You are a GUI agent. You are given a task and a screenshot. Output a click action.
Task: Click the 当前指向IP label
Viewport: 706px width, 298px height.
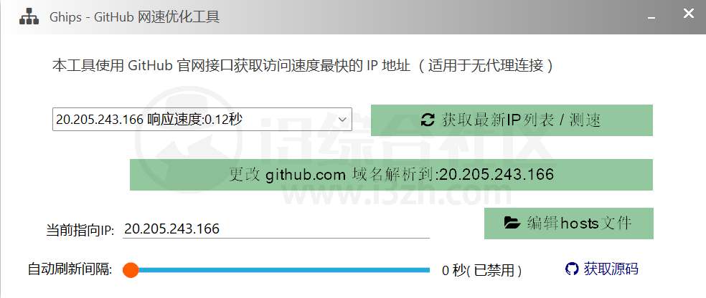[x=80, y=230]
